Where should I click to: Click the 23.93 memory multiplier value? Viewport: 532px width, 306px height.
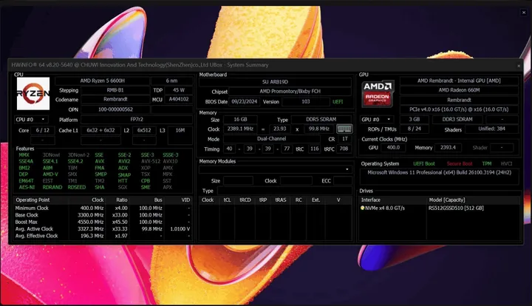(x=280, y=129)
